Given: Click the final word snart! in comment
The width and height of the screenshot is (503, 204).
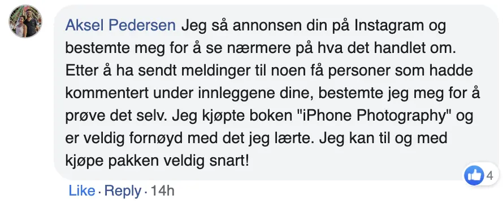Looking at the screenshot, I should (230, 162).
